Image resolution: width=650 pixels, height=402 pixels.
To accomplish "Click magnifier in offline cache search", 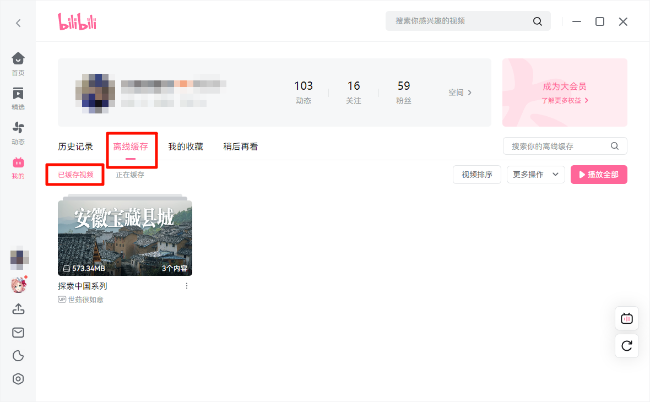I will point(614,146).
